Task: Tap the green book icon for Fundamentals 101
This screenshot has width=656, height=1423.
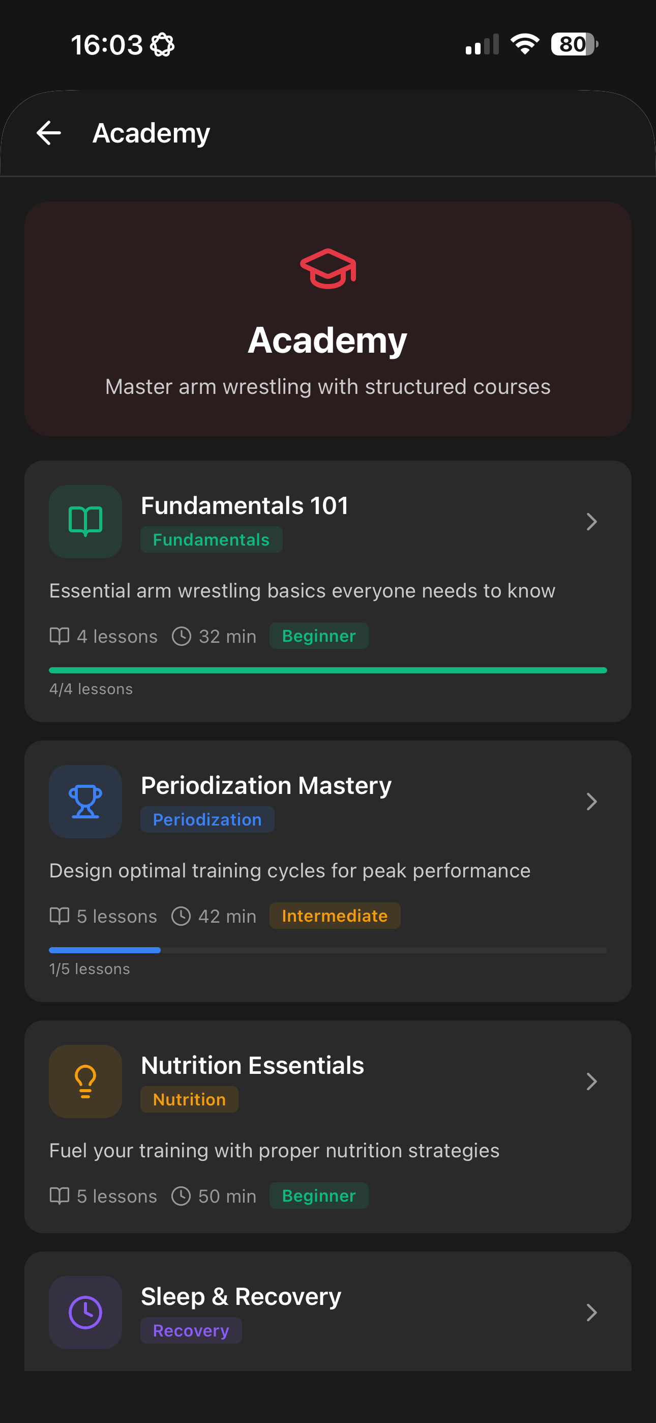Action: tap(85, 522)
